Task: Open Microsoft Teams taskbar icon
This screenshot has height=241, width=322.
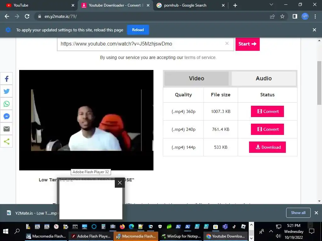Action: [225, 227]
